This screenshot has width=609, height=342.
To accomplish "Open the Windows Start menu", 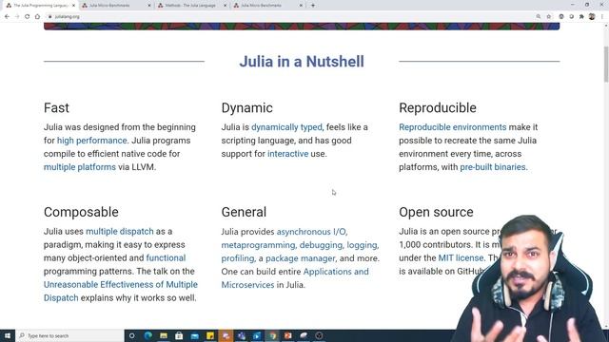I will pos(8,335).
